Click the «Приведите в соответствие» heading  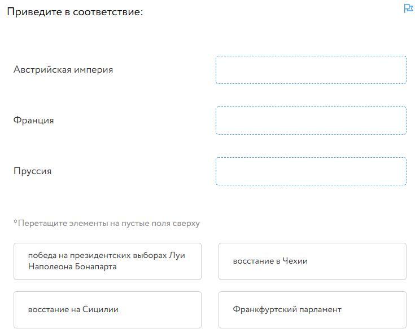tap(75, 12)
